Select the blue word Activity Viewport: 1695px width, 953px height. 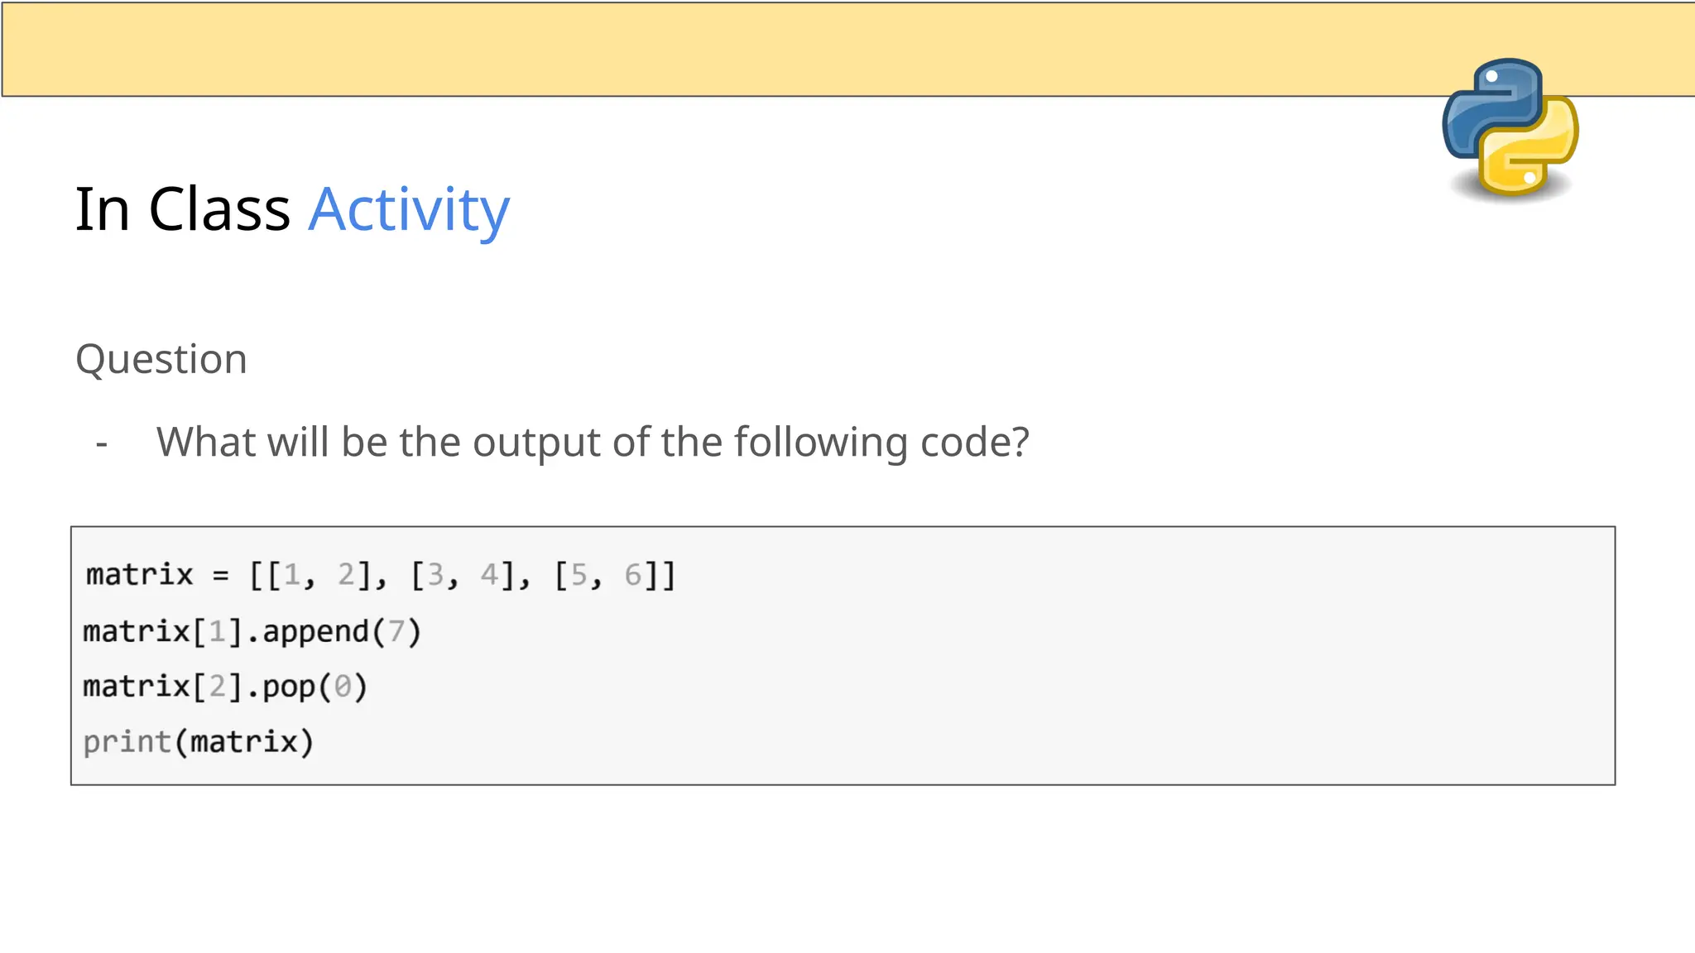pyautogui.click(x=409, y=210)
